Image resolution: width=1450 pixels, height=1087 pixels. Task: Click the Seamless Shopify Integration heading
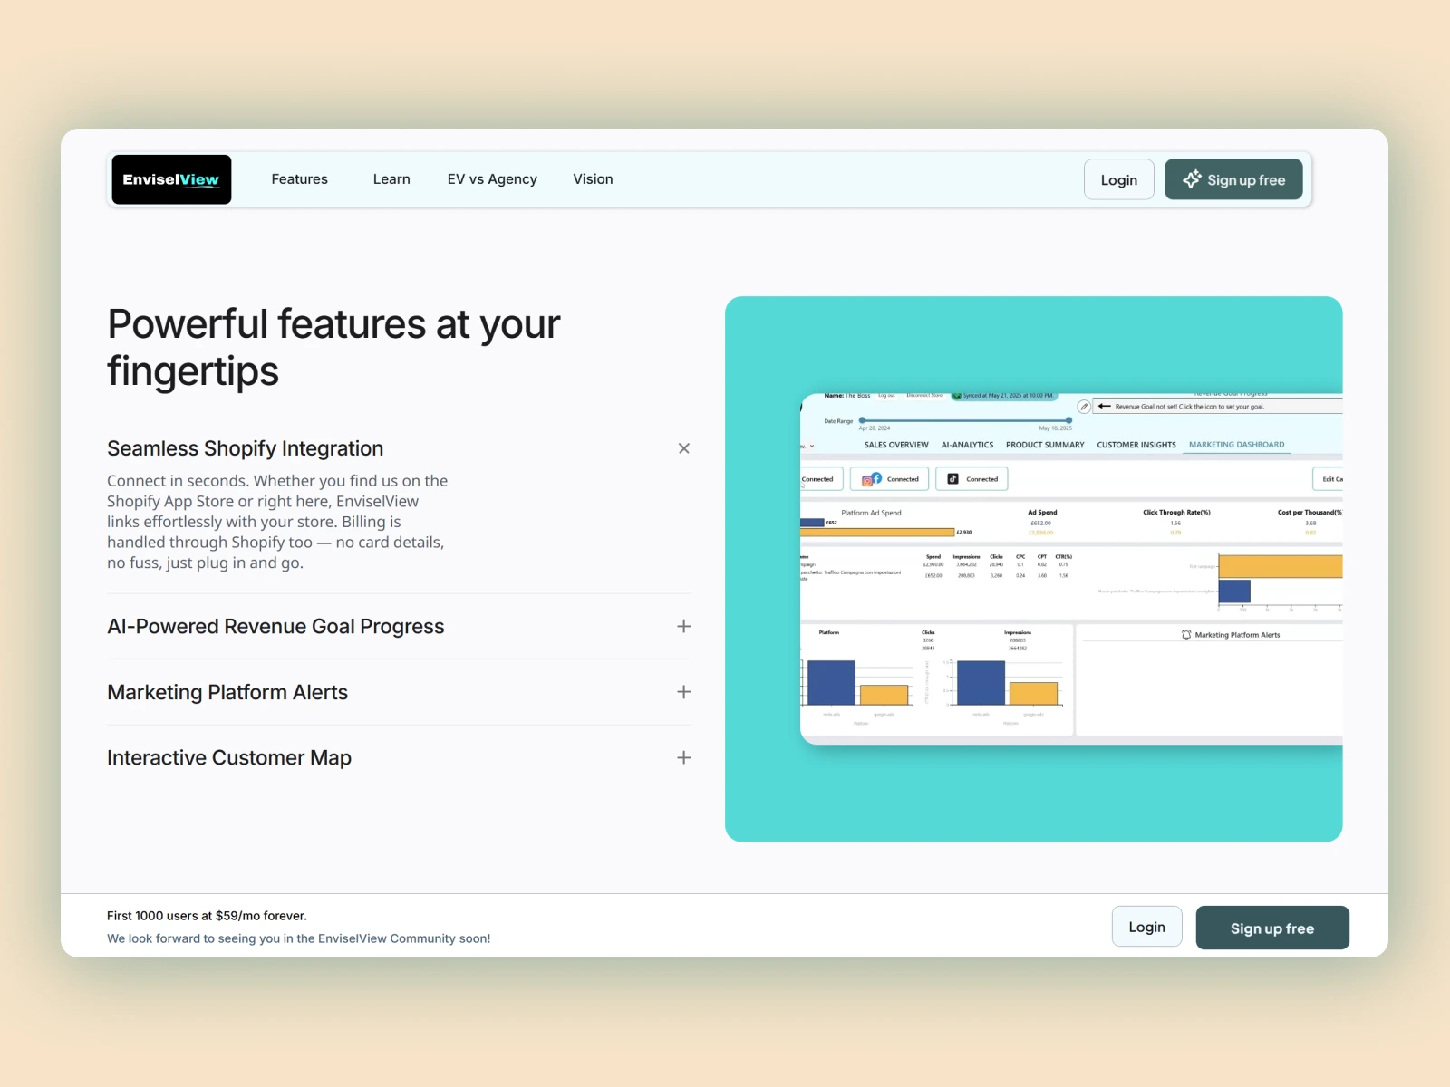(245, 448)
